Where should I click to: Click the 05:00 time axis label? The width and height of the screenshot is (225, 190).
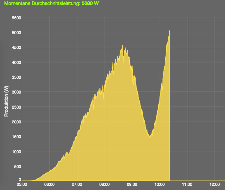pos(22,184)
